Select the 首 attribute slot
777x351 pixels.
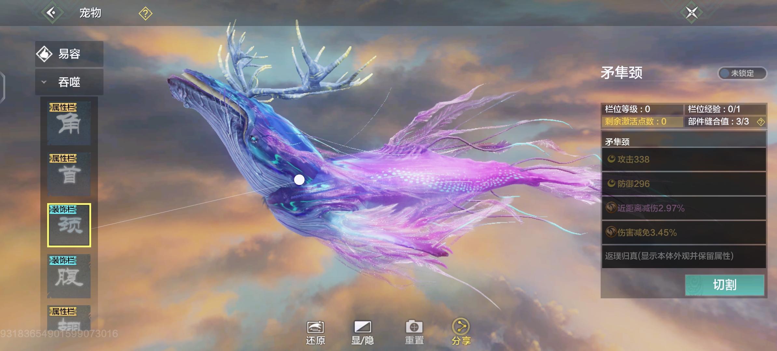[x=69, y=174]
